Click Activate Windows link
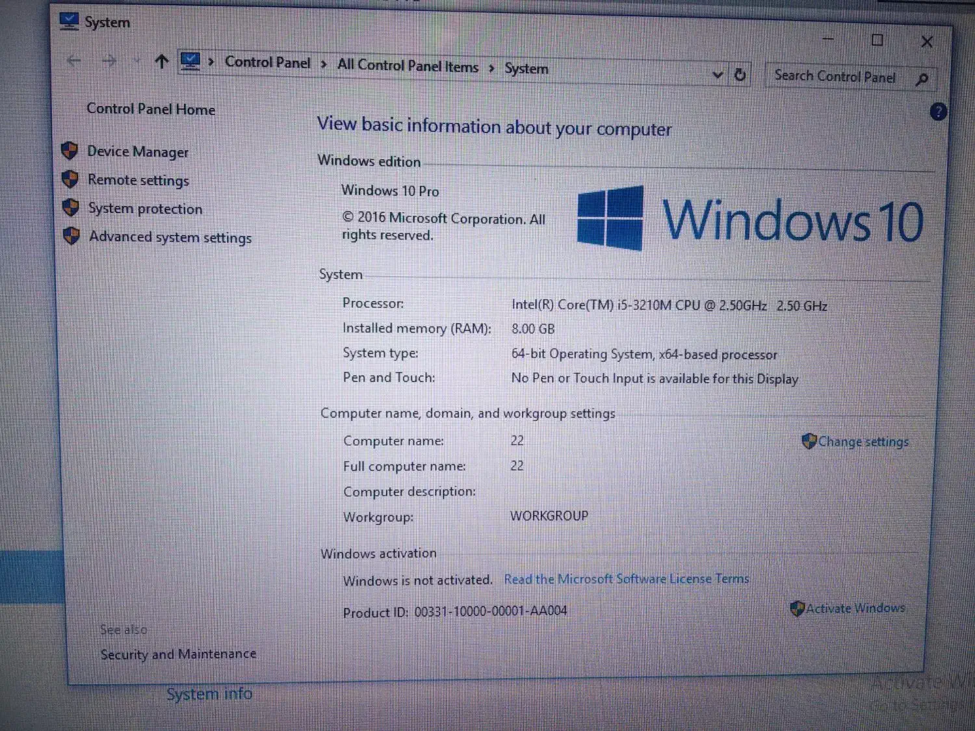 pyautogui.click(x=855, y=608)
